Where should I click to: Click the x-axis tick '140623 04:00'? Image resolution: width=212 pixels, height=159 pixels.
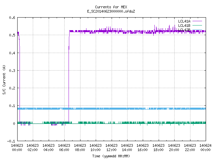tap(48, 148)
